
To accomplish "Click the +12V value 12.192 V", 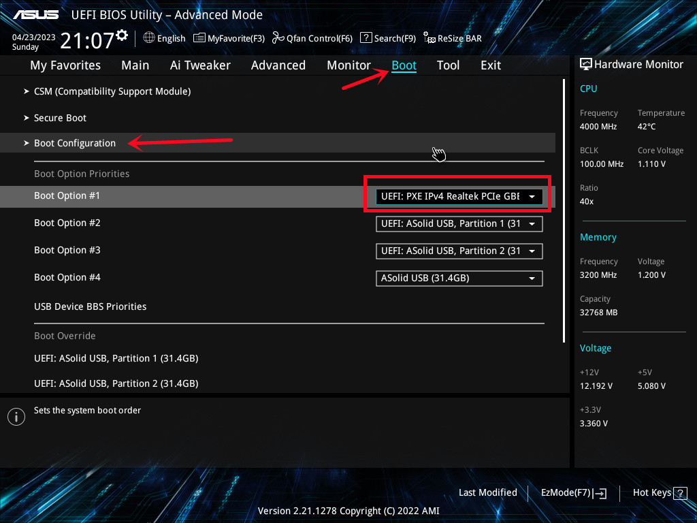I will pyautogui.click(x=596, y=386).
